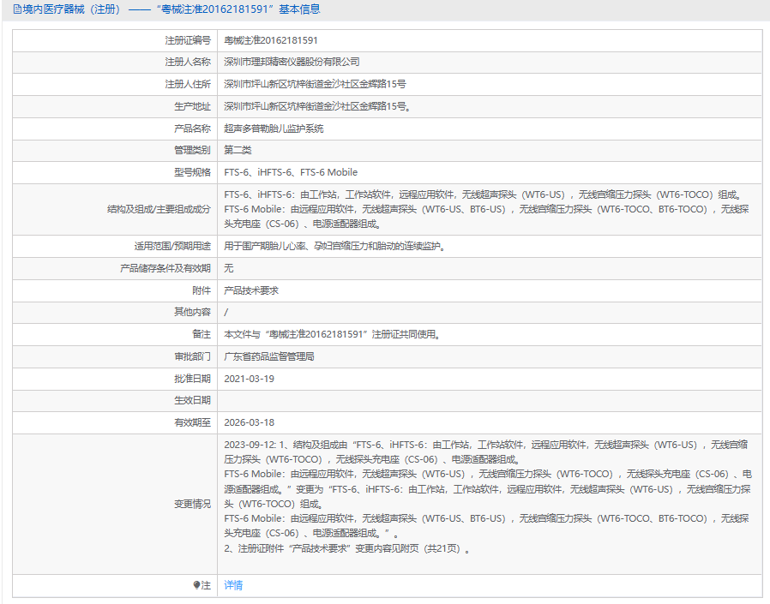770x604 pixels.
Task: Select 第二类 management category value
Action: (238, 150)
